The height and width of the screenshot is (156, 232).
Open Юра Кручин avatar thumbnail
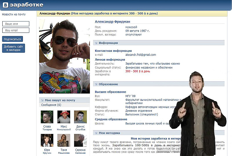click(x=47, y=140)
